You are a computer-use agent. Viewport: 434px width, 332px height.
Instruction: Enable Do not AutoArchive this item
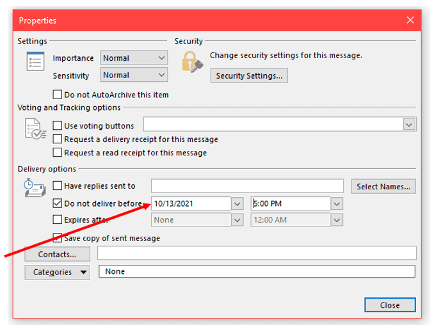click(x=58, y=95)
